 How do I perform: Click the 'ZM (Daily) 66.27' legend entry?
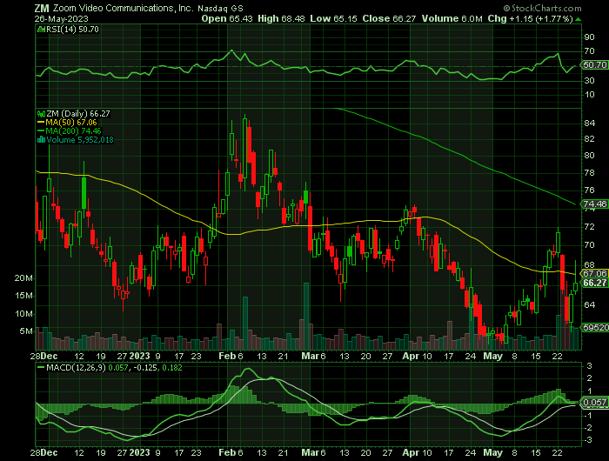coord(78,114)
